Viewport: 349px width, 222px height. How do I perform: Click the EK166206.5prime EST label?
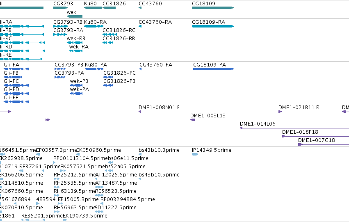(x=21, y=175)
